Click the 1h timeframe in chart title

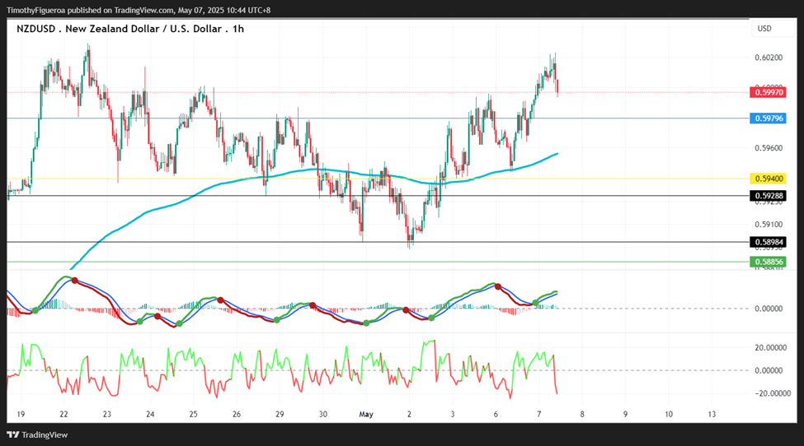(238, 29)
